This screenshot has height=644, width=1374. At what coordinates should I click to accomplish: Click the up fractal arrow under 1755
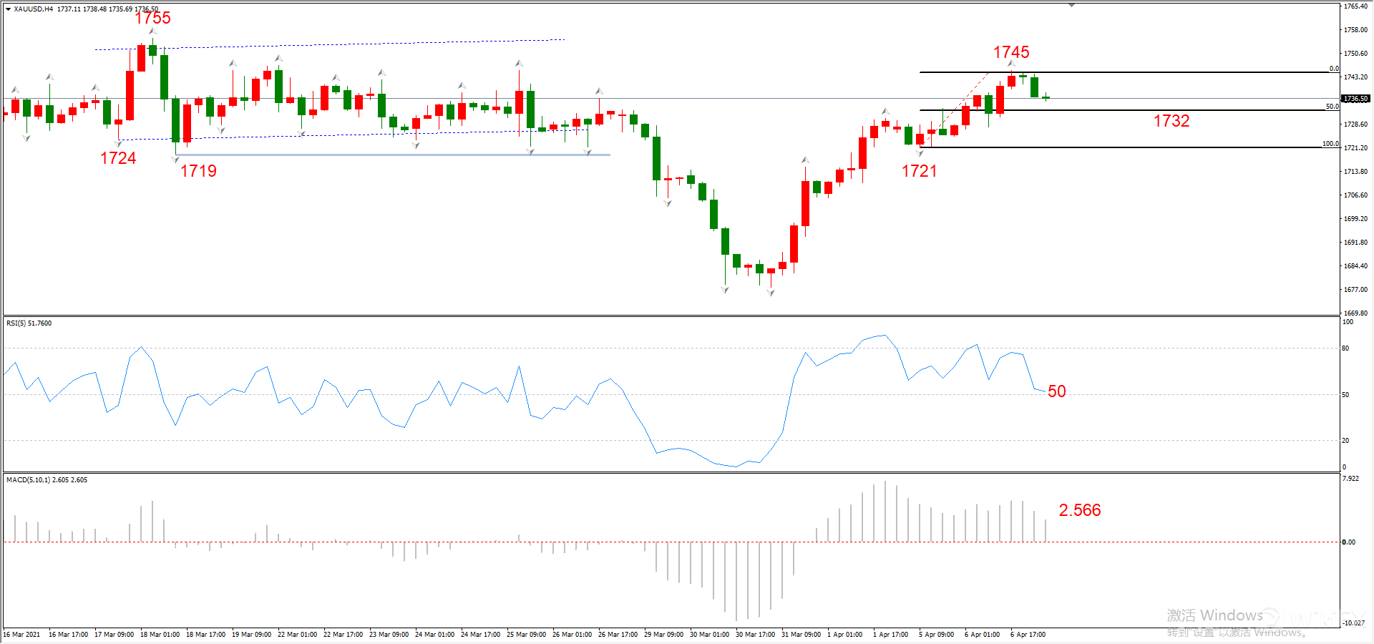click(x=152, y=31)
